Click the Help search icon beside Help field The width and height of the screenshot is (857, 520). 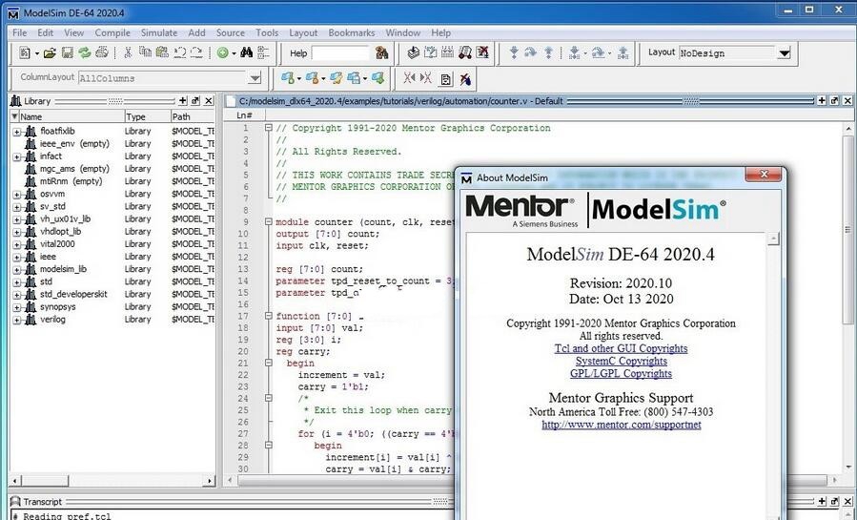click(381, 53)
